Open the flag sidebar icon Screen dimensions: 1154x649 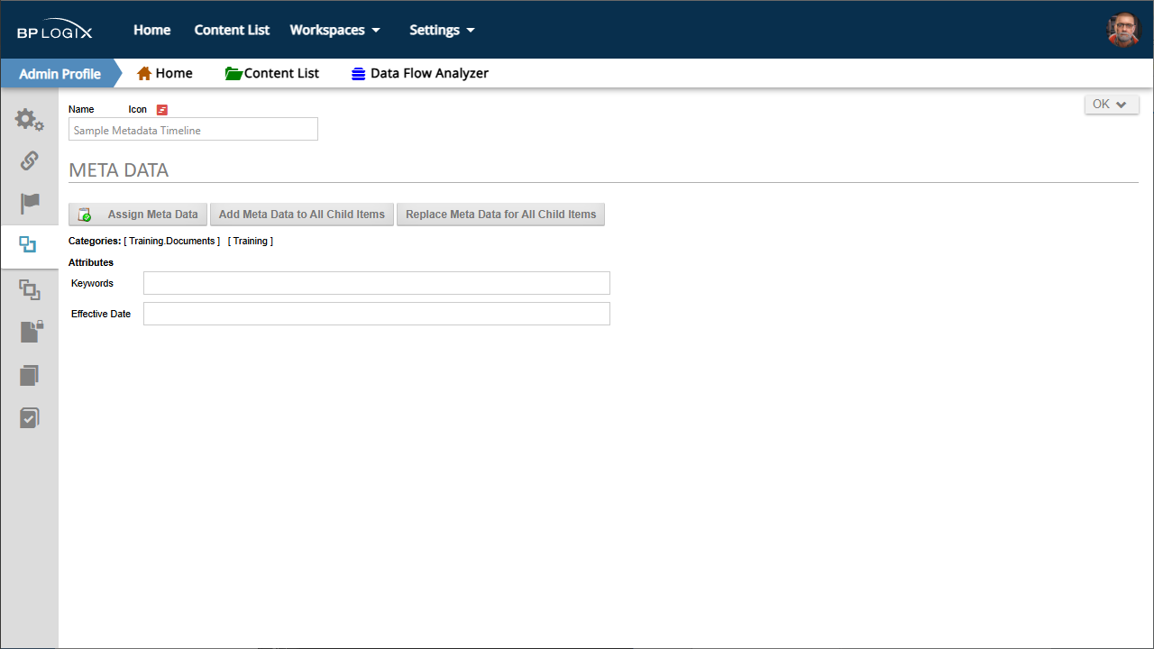coord(30,204)
